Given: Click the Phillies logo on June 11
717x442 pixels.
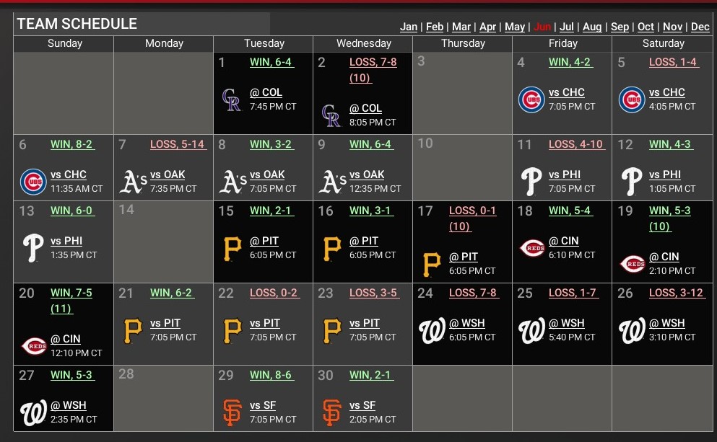Looking at the screenshot, I should [531, 182].
